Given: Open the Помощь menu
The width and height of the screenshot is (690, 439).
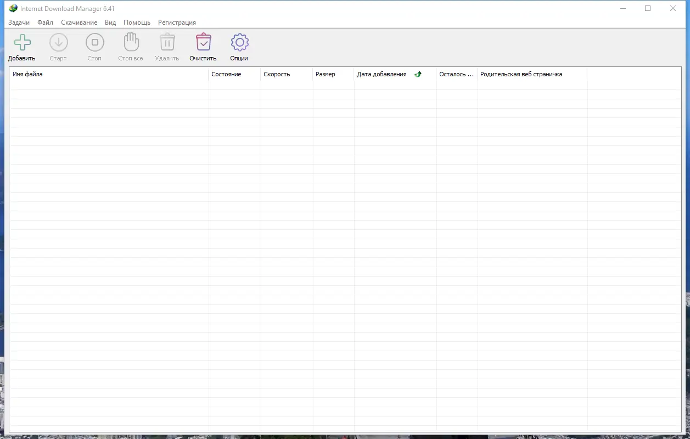Looking at the screenshot, I should tap(137, 22).
